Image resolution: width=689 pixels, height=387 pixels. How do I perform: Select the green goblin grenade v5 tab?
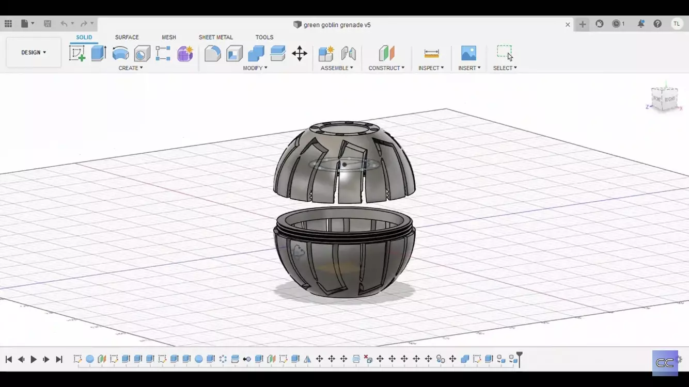tap(332, 24)
